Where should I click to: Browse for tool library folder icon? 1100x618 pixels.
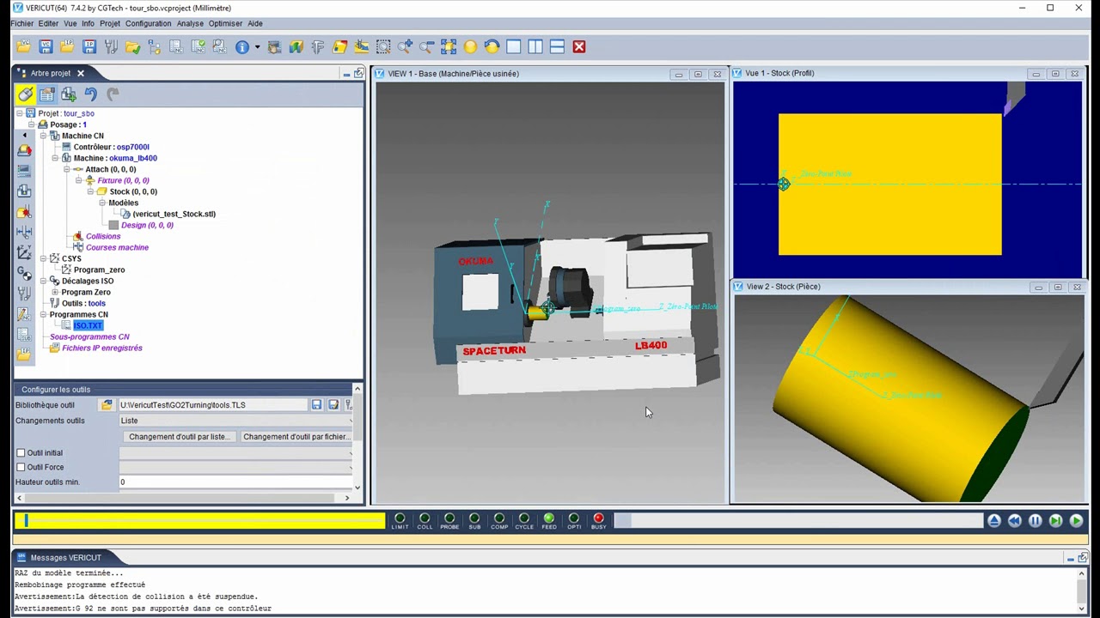click(107, 405)
